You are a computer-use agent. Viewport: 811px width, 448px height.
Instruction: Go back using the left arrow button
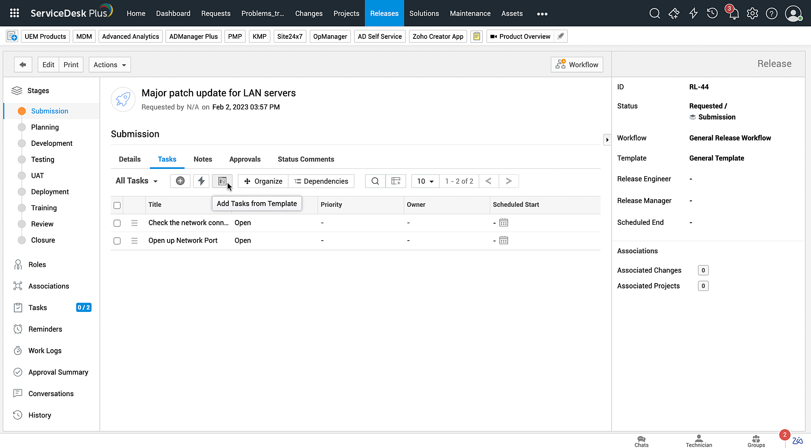pyautogui.click(x=23, y=65)
